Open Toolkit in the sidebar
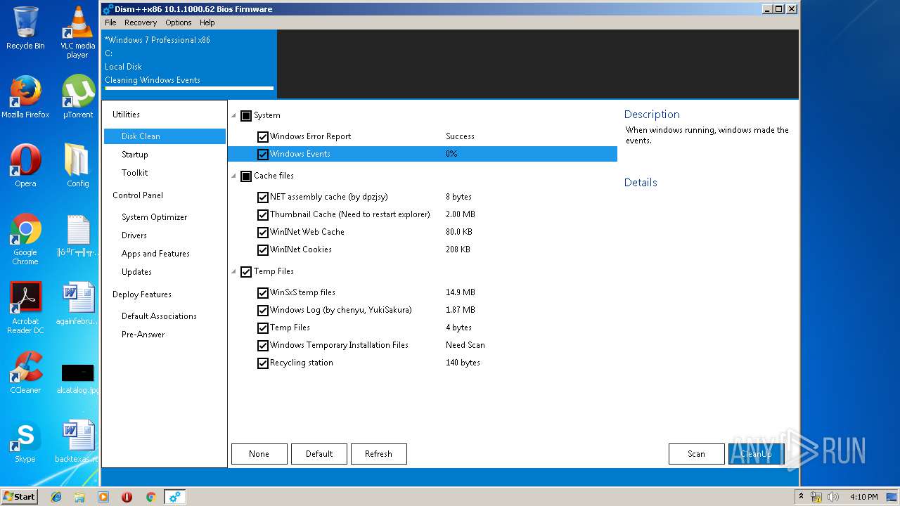Screen dimensions: 900x506 pos(135,173)
